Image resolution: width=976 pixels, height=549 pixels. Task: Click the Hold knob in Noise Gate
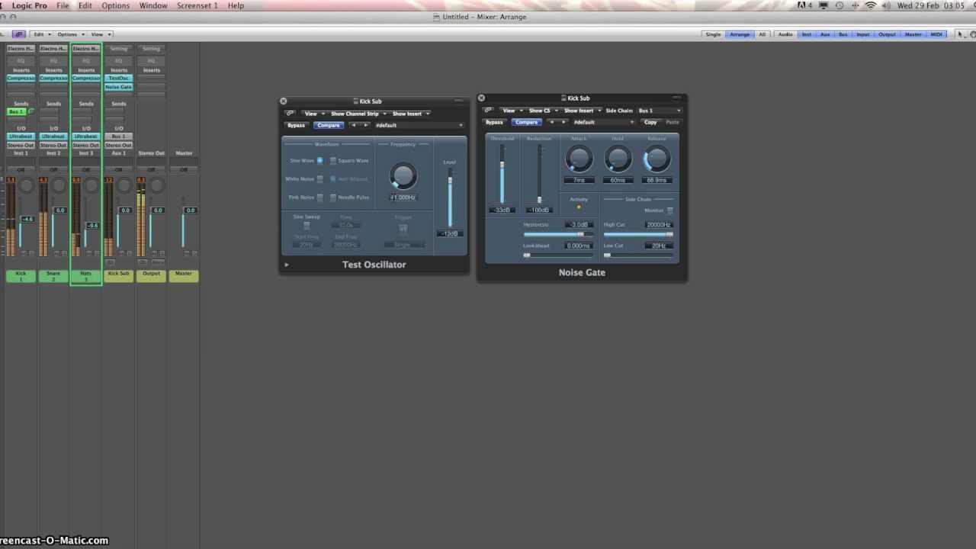(618, 159)
